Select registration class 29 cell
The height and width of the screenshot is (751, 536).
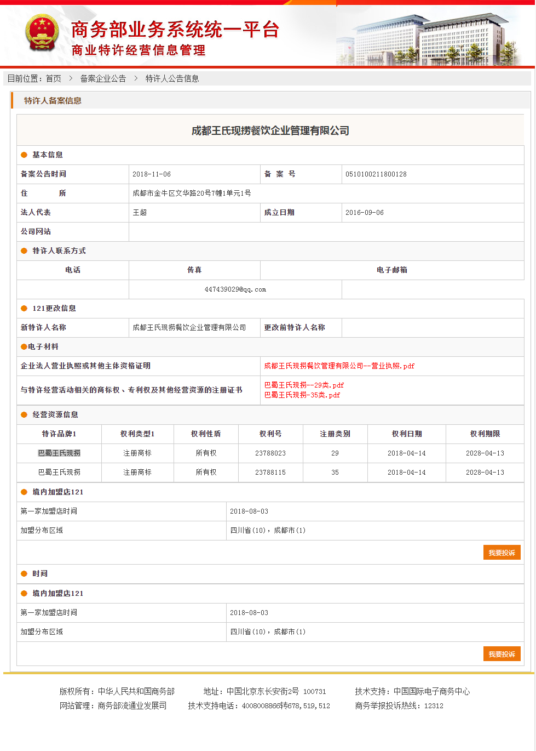pyautogui.click(x=335, y=453)
